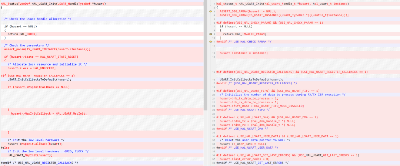400x166 pixels.
Task: Click comment 'Init the low level hardware */' without GPIO
Action: click(36, 140)
